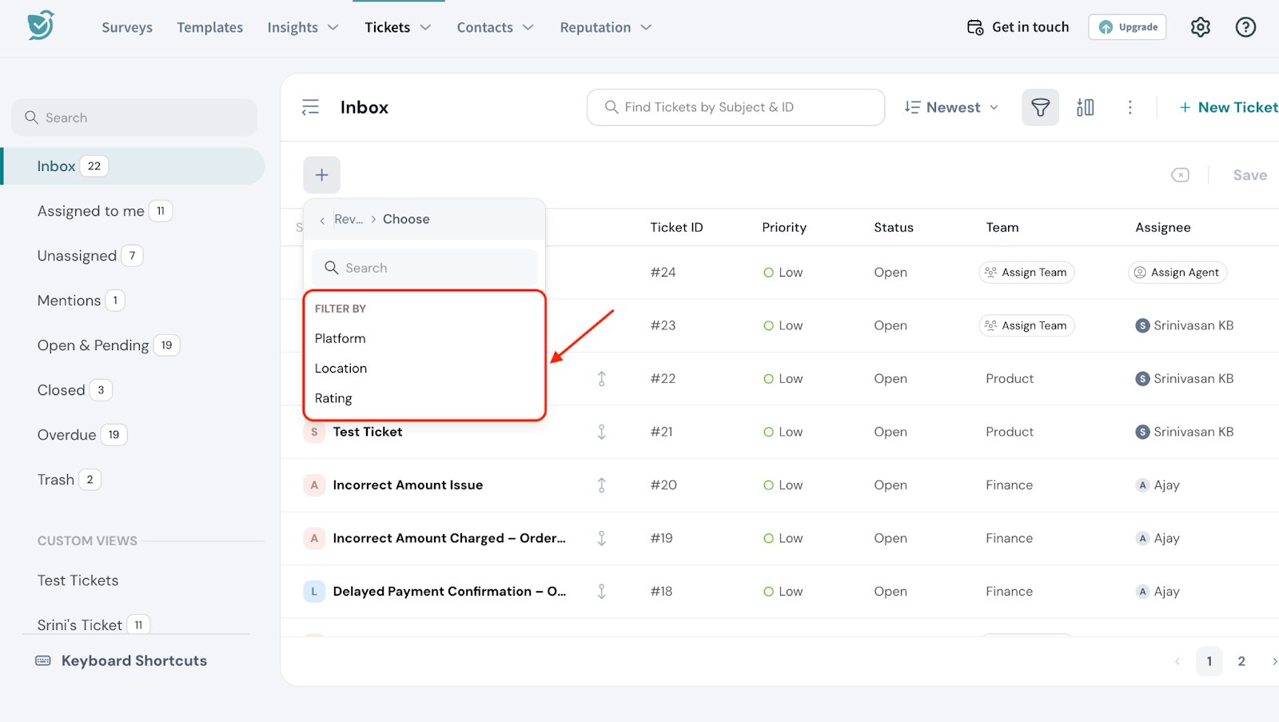The height and width of the screenshot is (722, 1279).
Task: Click Assign Agent on ticket #24
Action: [1177, 273]
